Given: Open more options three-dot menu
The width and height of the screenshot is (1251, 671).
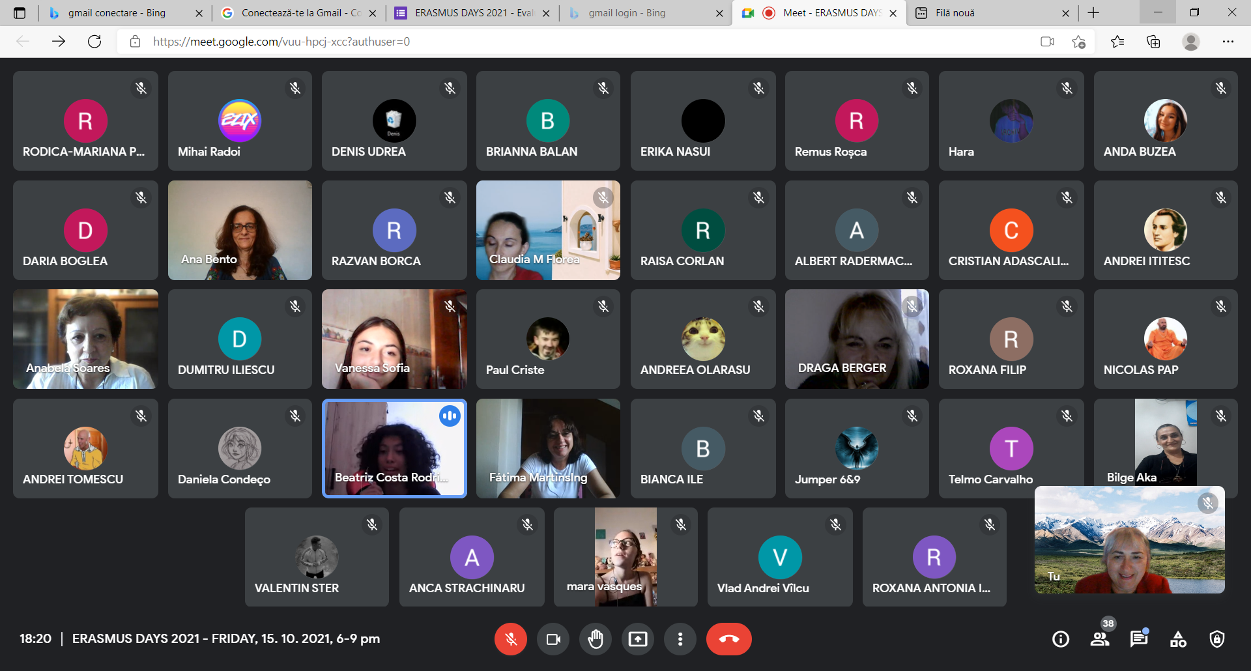Looking at the screenshot, I should point(680,639).
